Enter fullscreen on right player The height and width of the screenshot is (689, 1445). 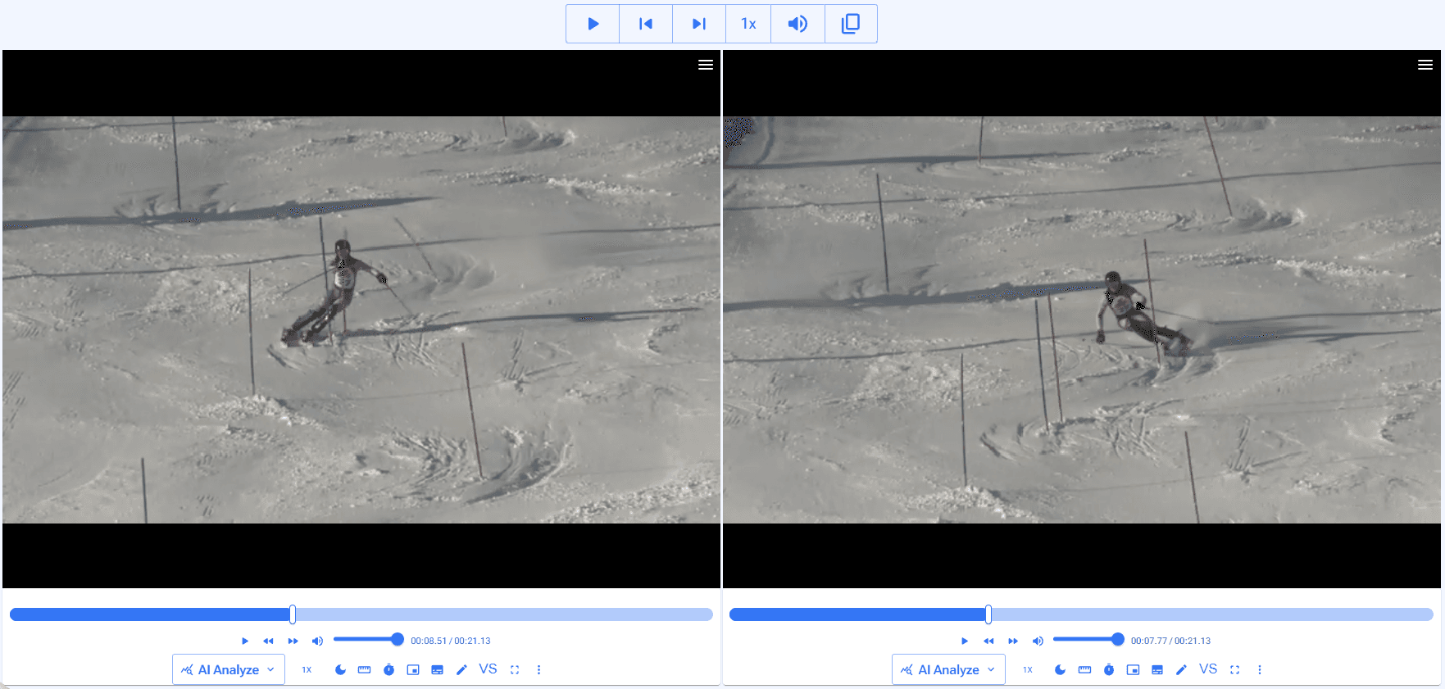(x=1234, y=669)
